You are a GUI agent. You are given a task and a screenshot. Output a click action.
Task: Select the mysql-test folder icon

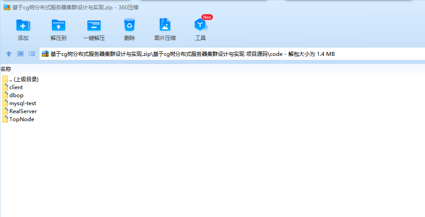coord(5,103)
